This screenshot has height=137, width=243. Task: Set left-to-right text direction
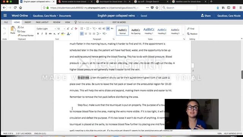pos(108,29)
